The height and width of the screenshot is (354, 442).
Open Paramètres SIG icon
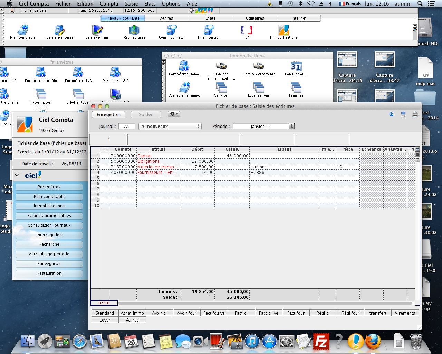(x=115, y=73)
